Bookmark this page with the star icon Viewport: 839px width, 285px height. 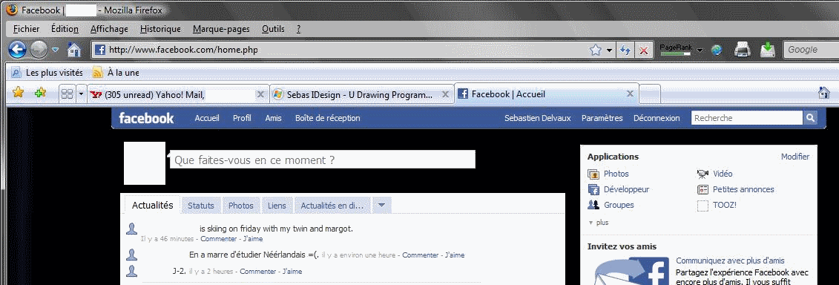595,50
